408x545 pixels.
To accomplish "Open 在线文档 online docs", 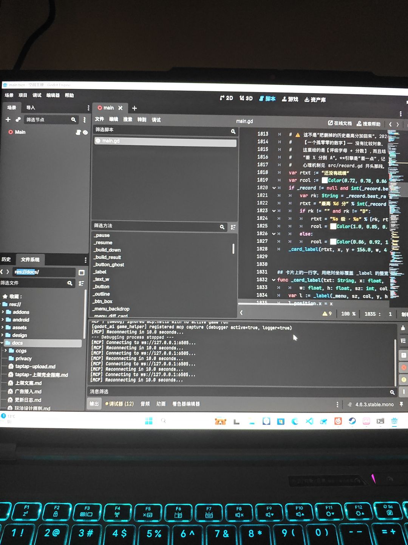I will pos(340,123).
